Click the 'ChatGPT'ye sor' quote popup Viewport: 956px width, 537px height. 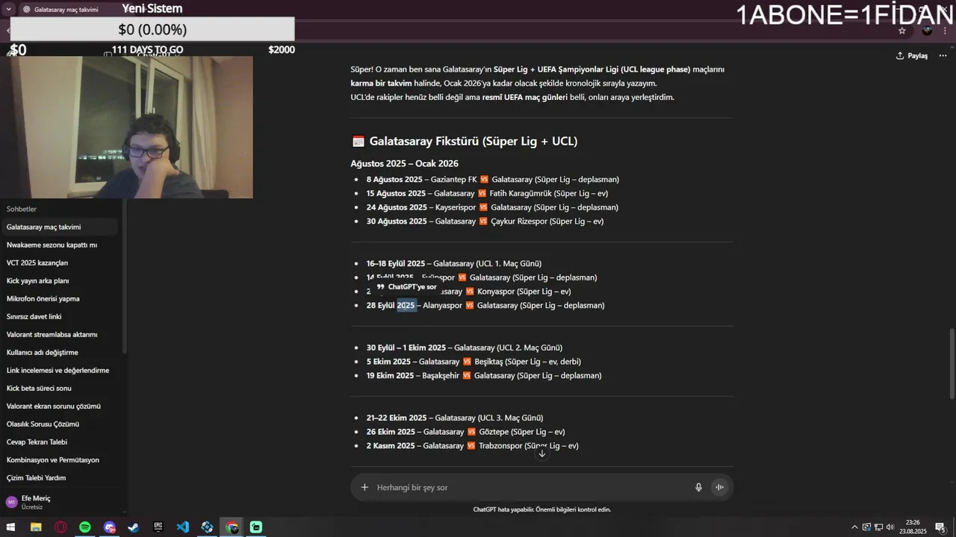[406, 286]
